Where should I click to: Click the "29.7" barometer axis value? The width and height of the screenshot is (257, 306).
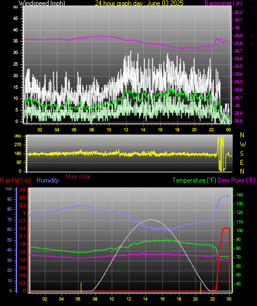238,51
